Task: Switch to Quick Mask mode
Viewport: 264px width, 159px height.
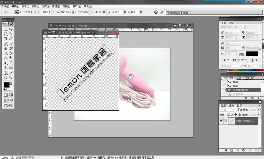Action: pos(11,95)
